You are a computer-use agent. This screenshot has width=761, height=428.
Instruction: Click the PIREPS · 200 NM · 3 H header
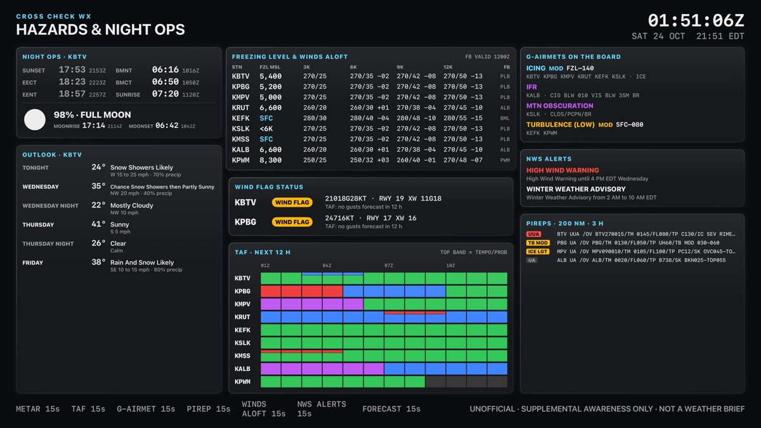pyautogui.click(x=564, y=224)
